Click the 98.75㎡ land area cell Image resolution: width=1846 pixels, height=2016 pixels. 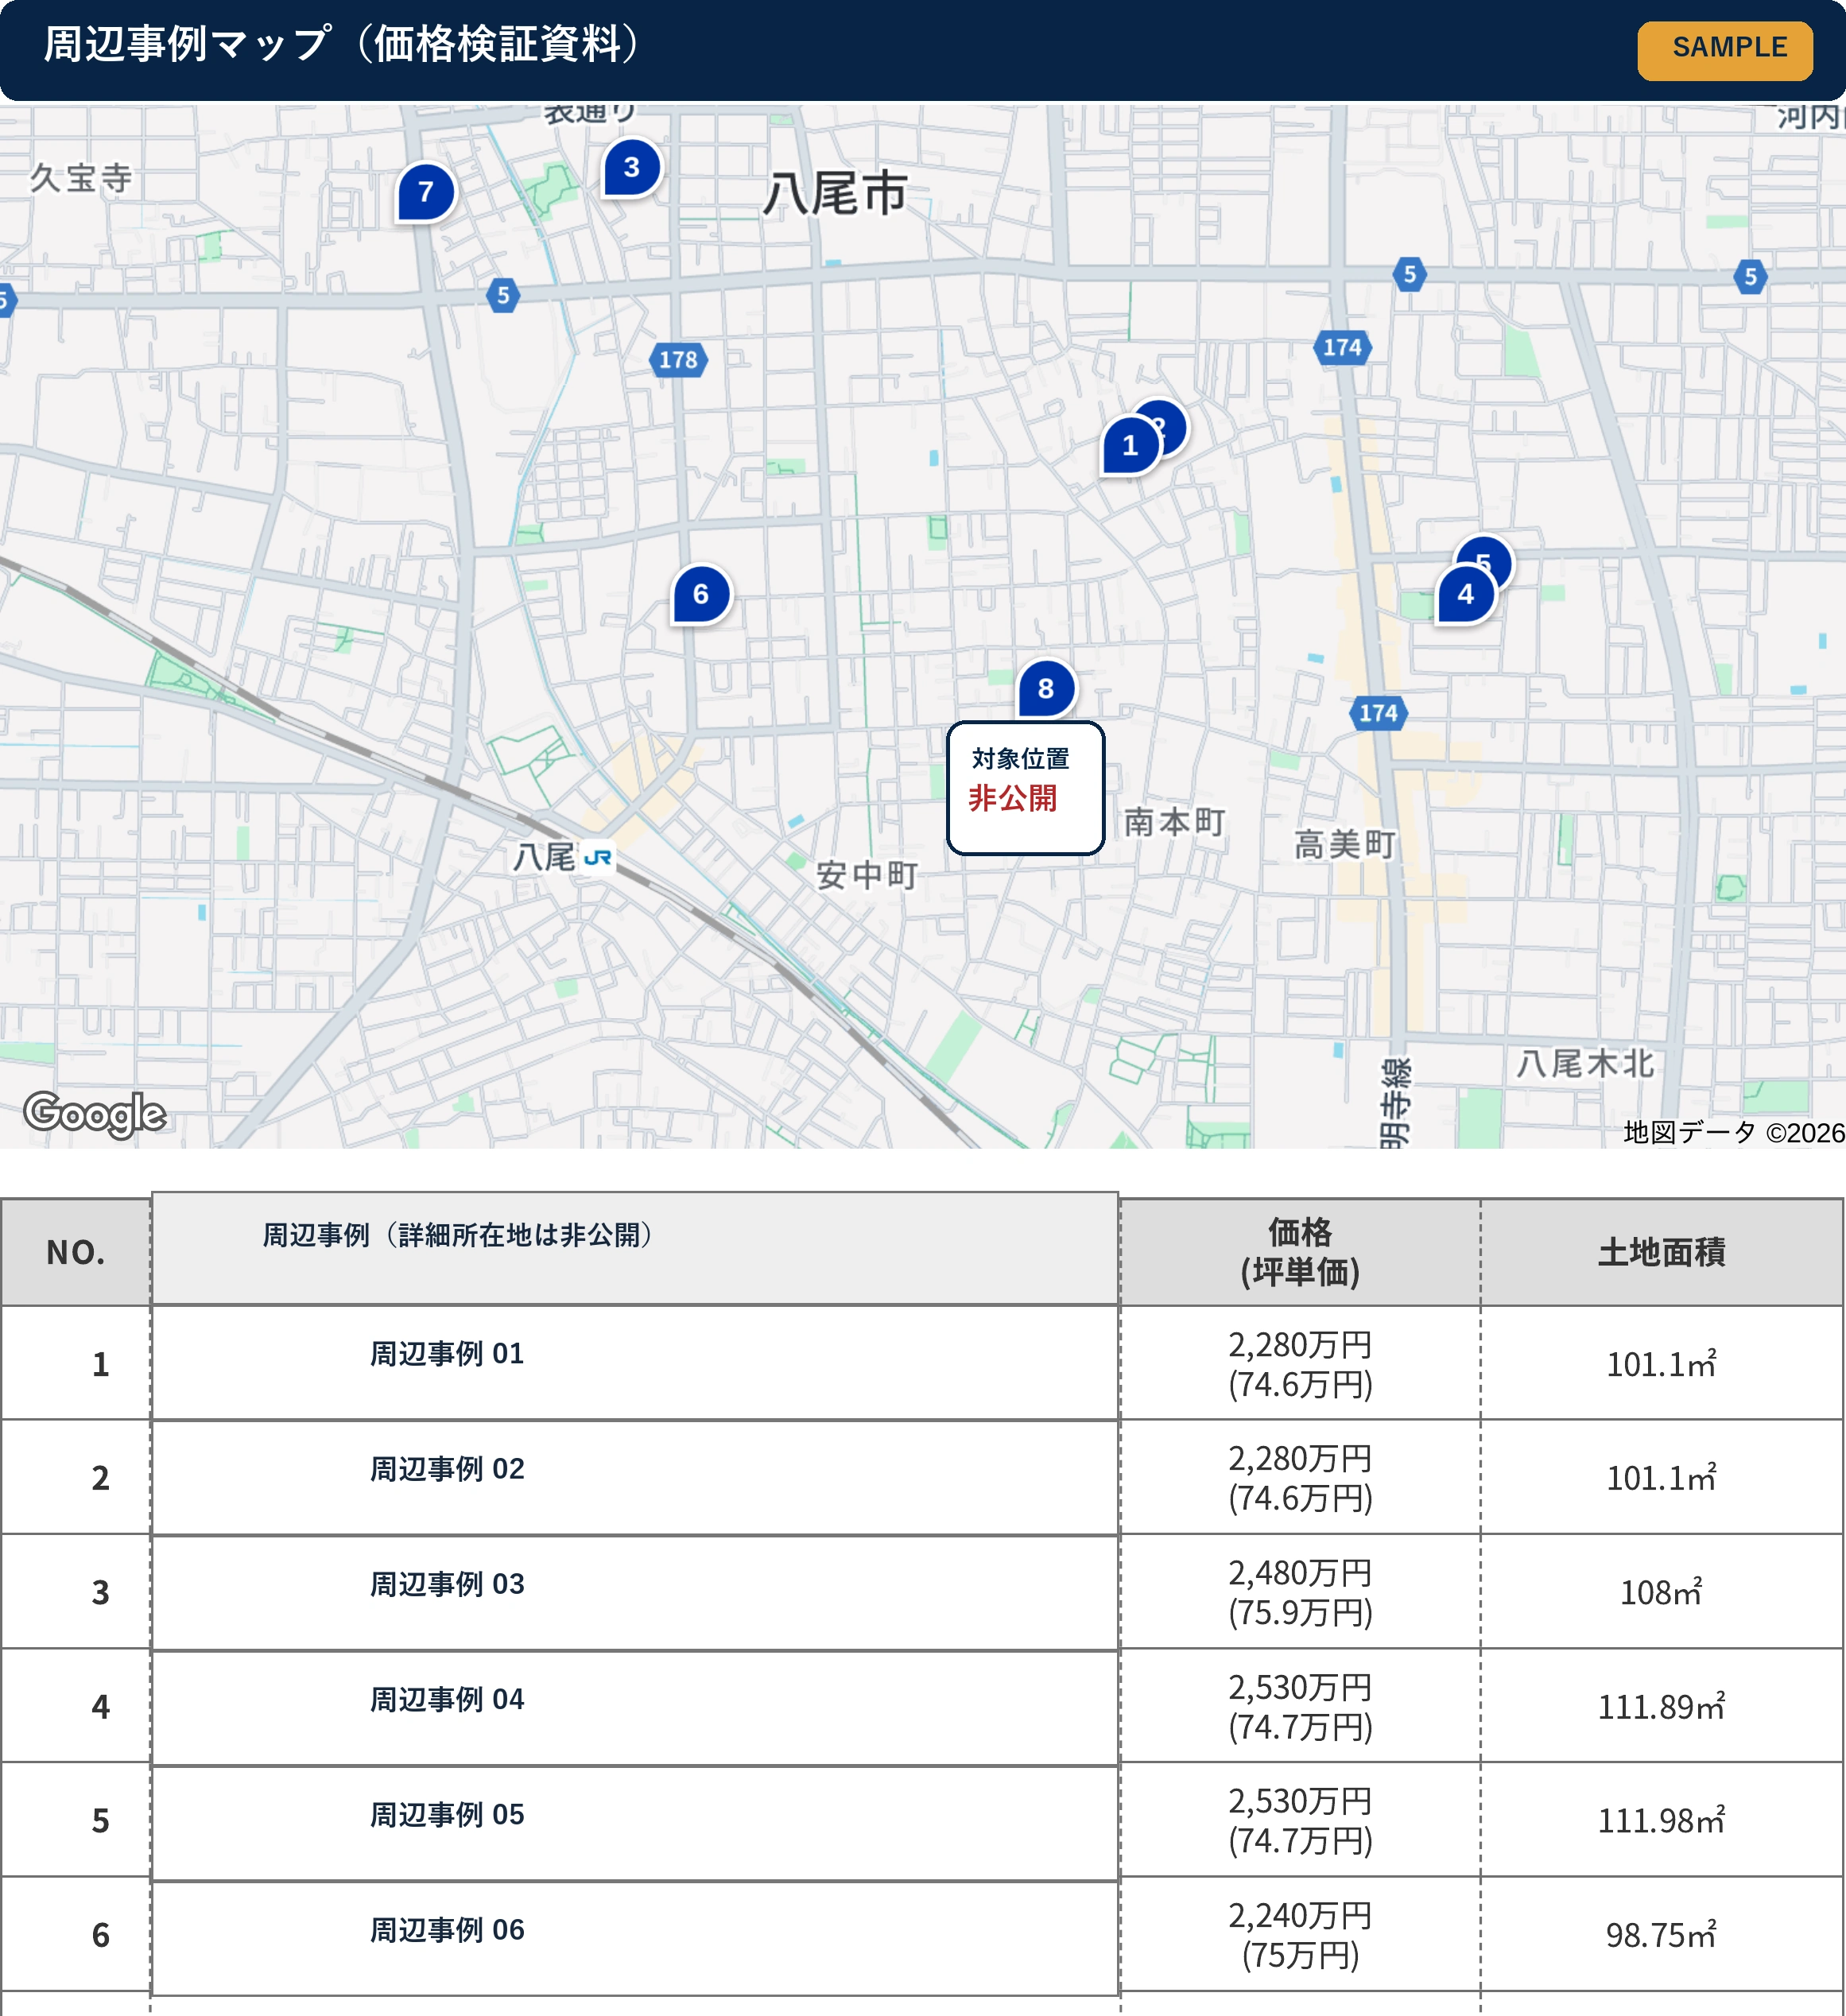point(1661,1936)
